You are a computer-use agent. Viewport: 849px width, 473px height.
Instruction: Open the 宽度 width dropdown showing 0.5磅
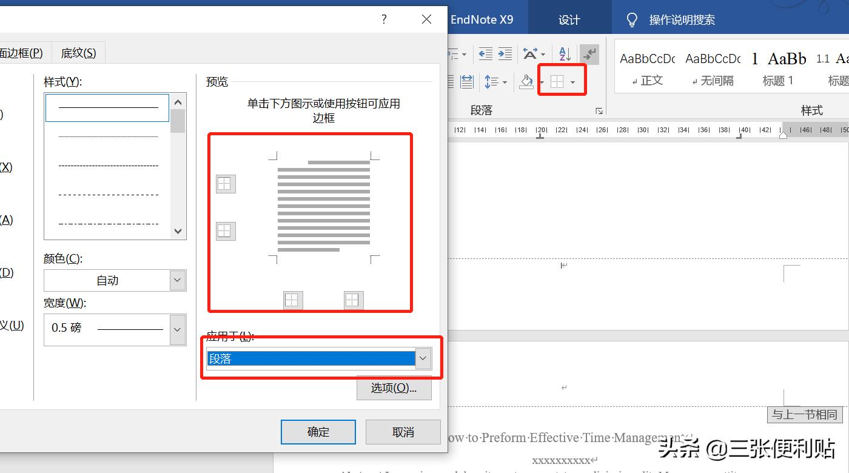tap(176, 329)
